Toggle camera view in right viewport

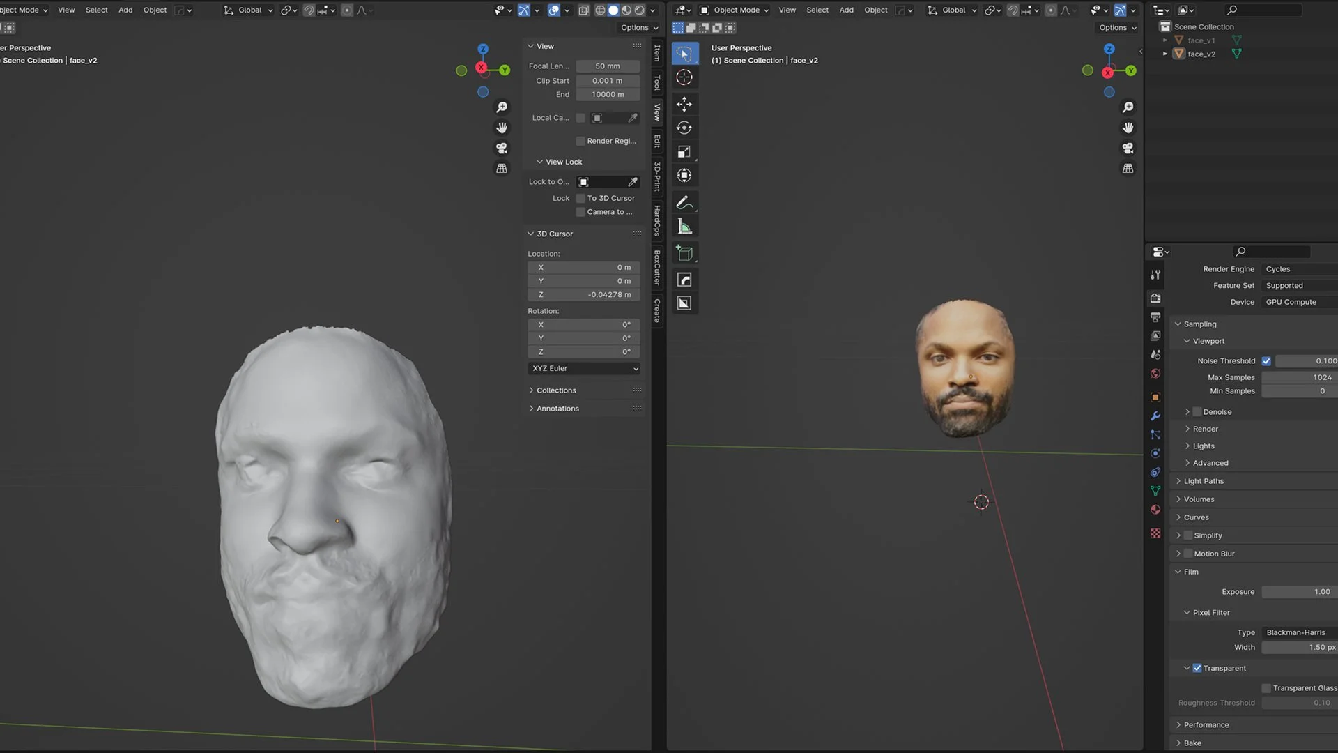1128,149
